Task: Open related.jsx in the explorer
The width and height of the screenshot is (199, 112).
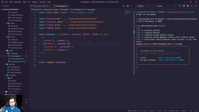Action: pos(14,40)
